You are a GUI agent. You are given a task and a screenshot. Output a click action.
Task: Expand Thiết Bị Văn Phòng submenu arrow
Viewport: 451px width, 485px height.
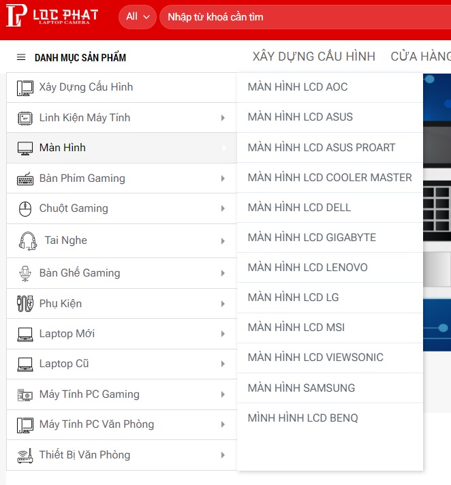pyautogui.click(x=223, y=455)
